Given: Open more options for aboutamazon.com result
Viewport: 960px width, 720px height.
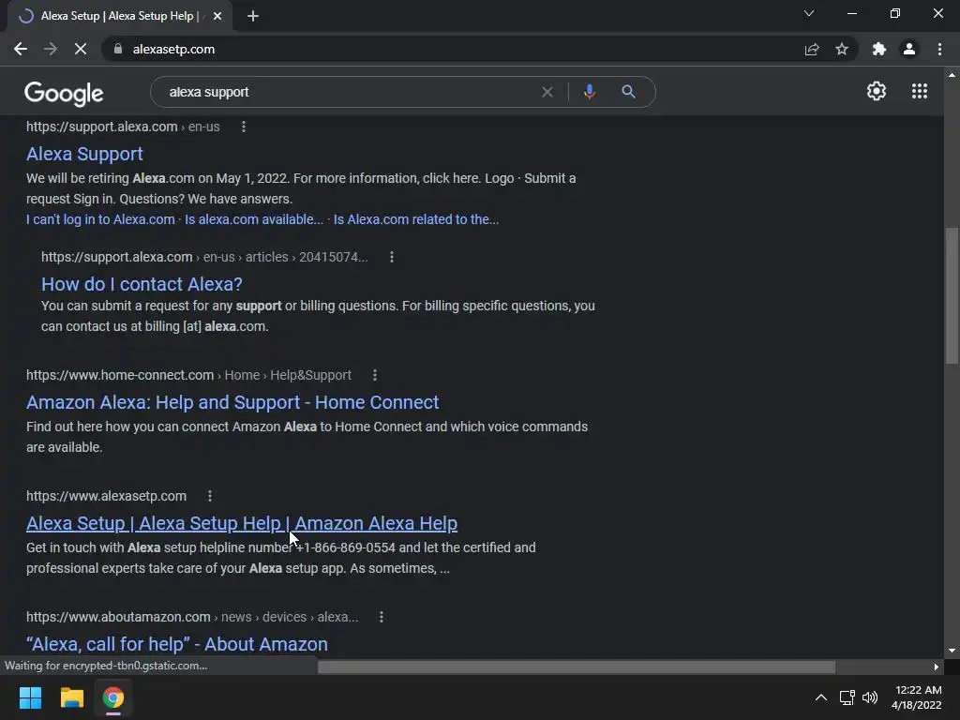Looking at the screenshot, I should tap(382, 617).
